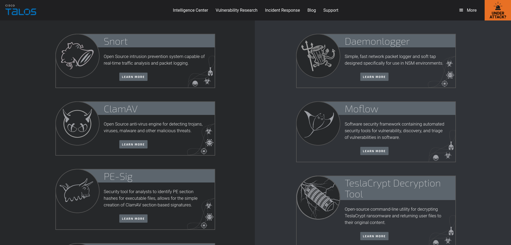The height and width of the screenshot is (245, 511).
Task: Click the Moflow manta ray icon
Action: [x=318, y=123]
